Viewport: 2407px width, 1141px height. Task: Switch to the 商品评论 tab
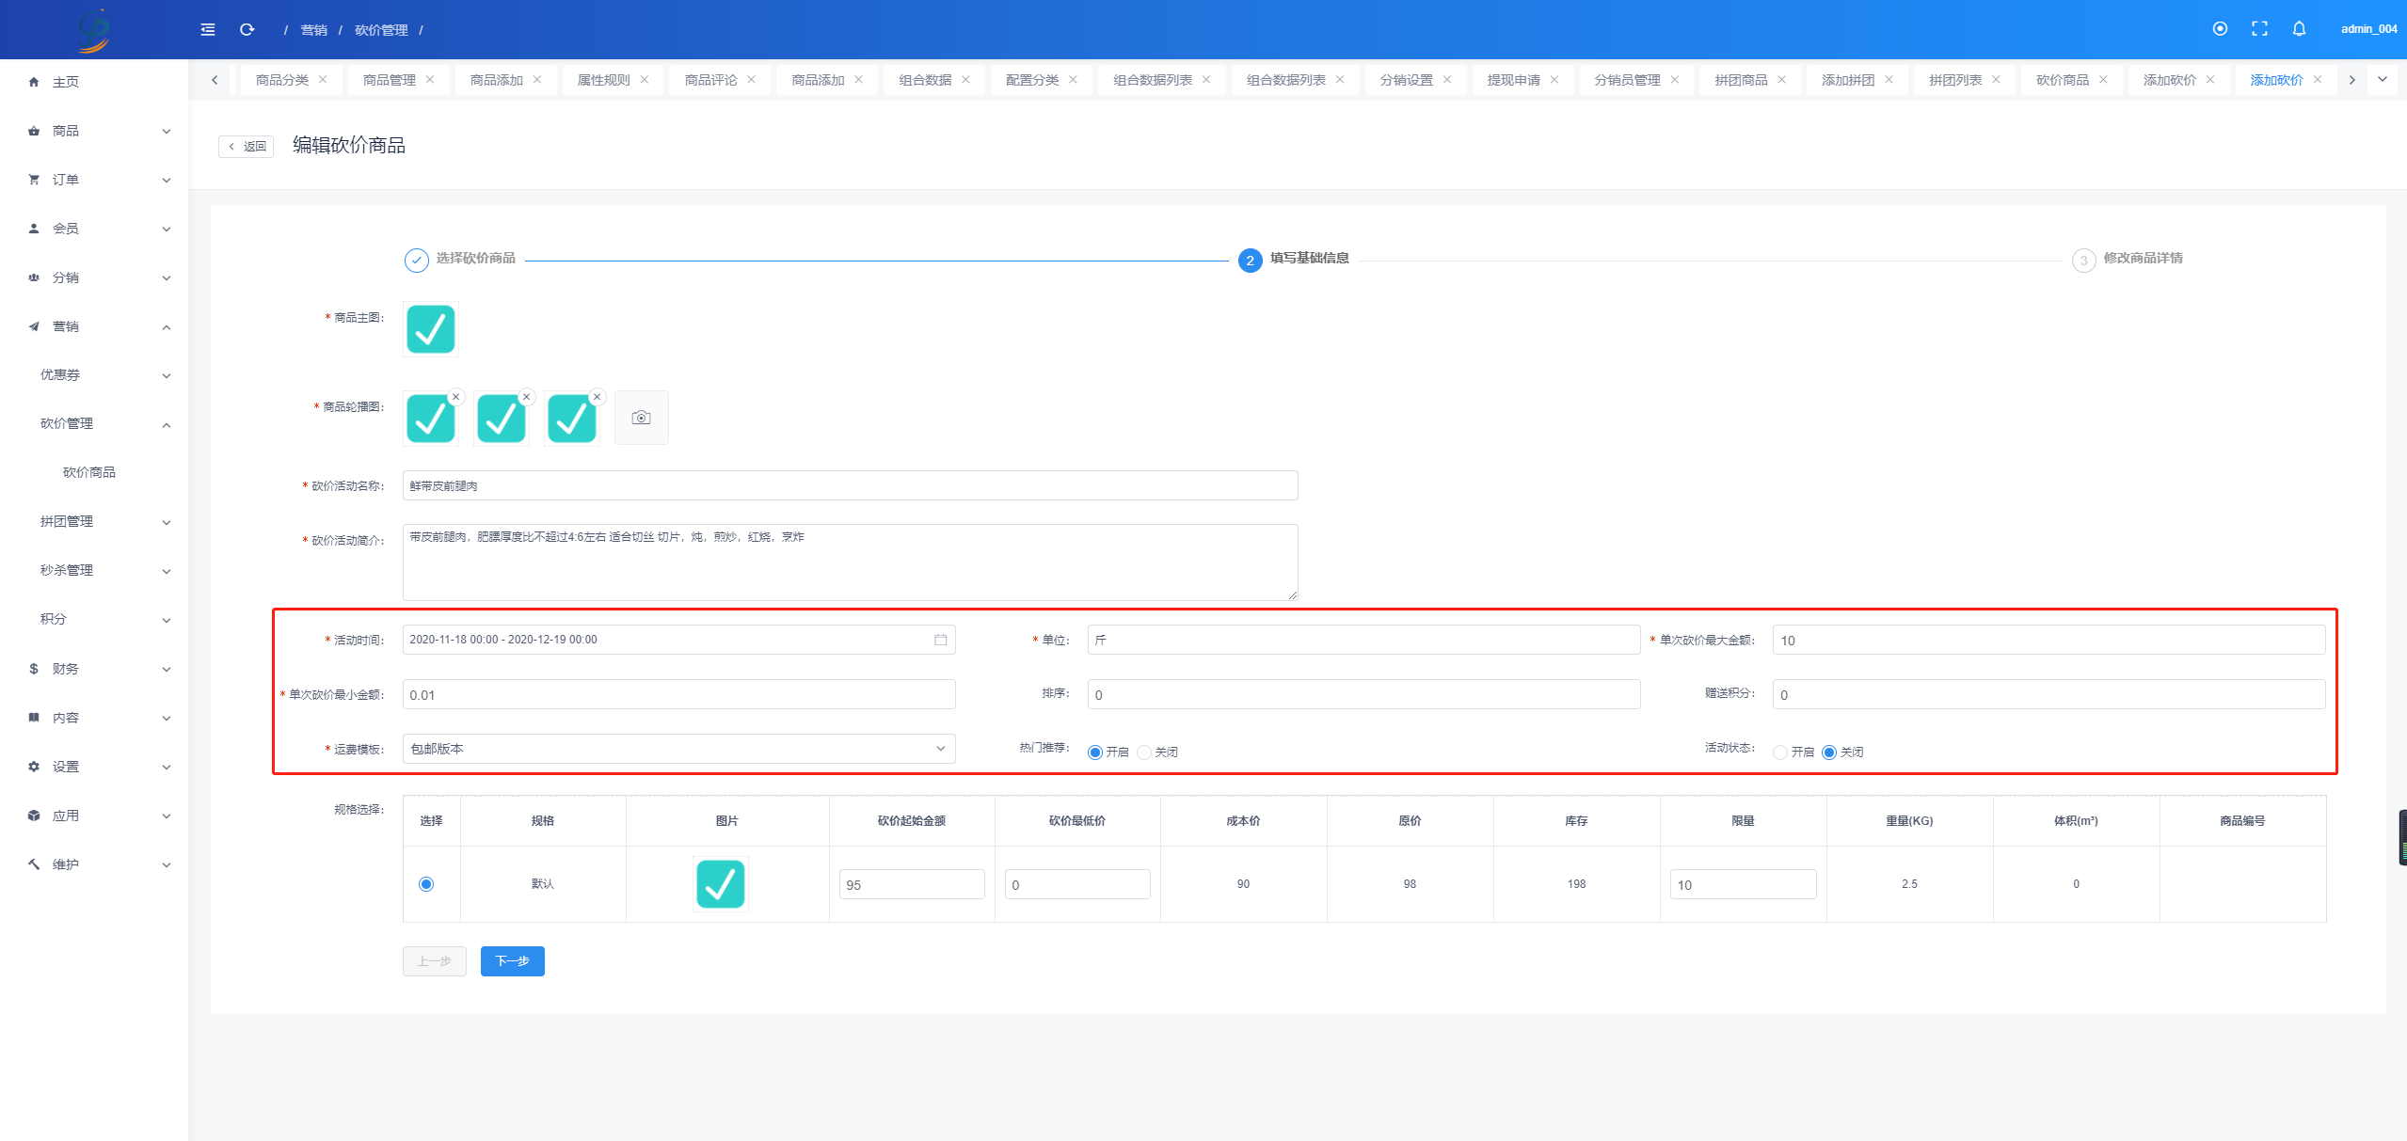711,80
